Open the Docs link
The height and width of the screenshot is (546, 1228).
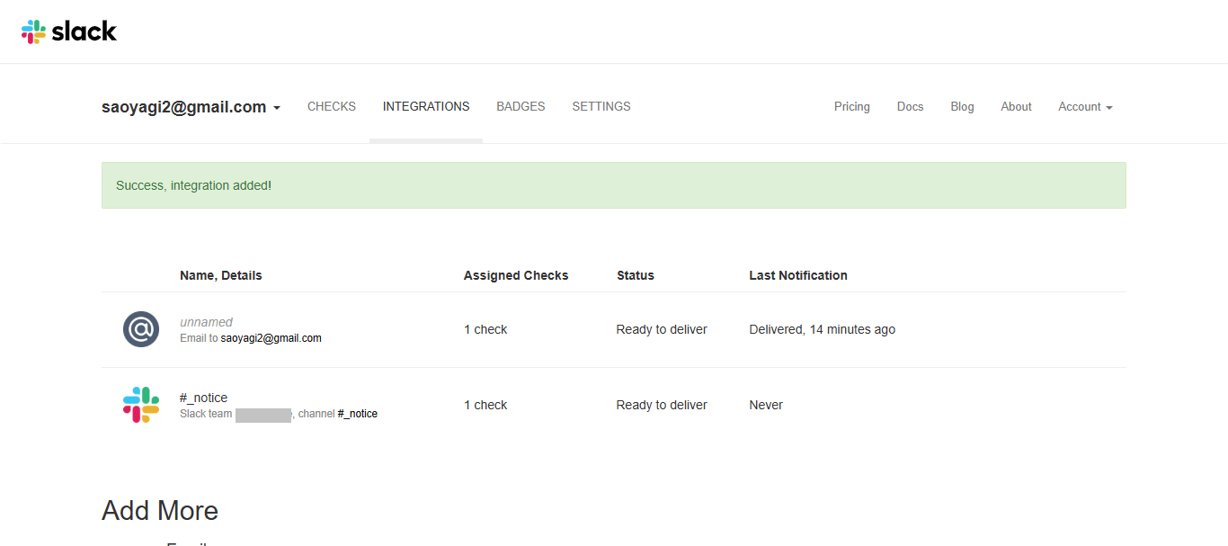910,106
